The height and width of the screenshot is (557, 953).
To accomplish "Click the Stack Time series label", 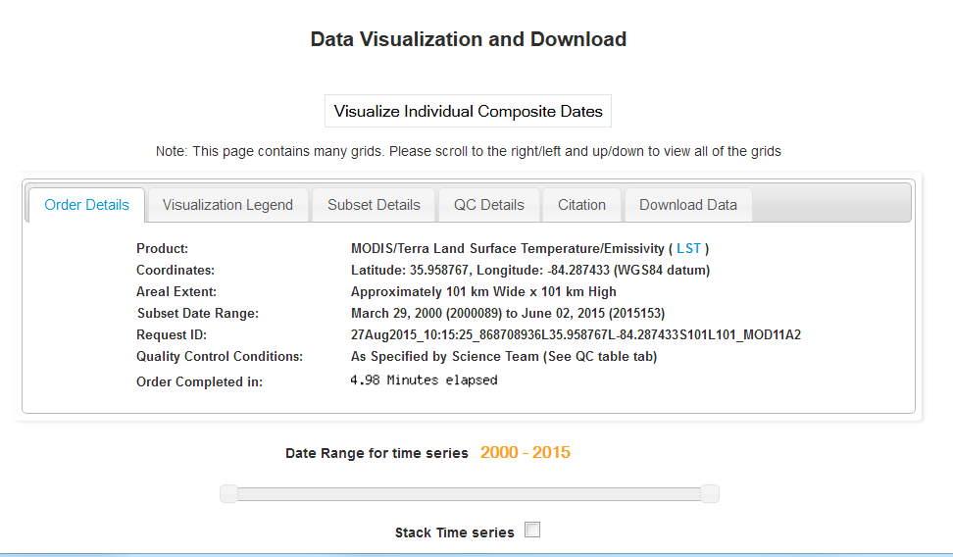I will pyautogui.click(x=454, y=532).
